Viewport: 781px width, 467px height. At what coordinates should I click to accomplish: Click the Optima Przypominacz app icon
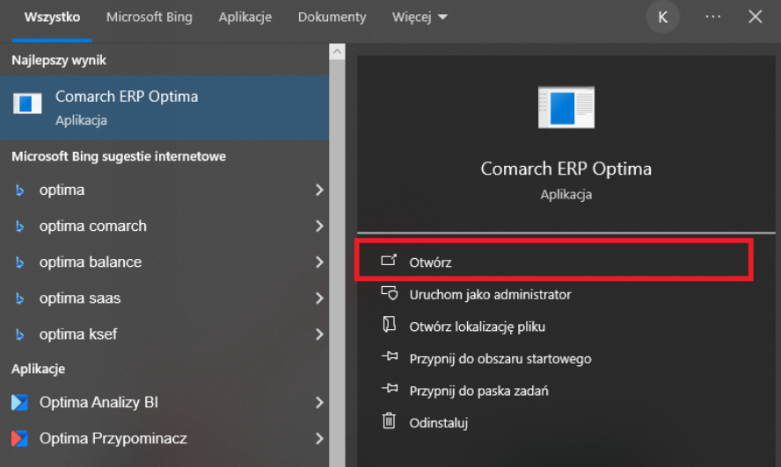tap(19, 438)
